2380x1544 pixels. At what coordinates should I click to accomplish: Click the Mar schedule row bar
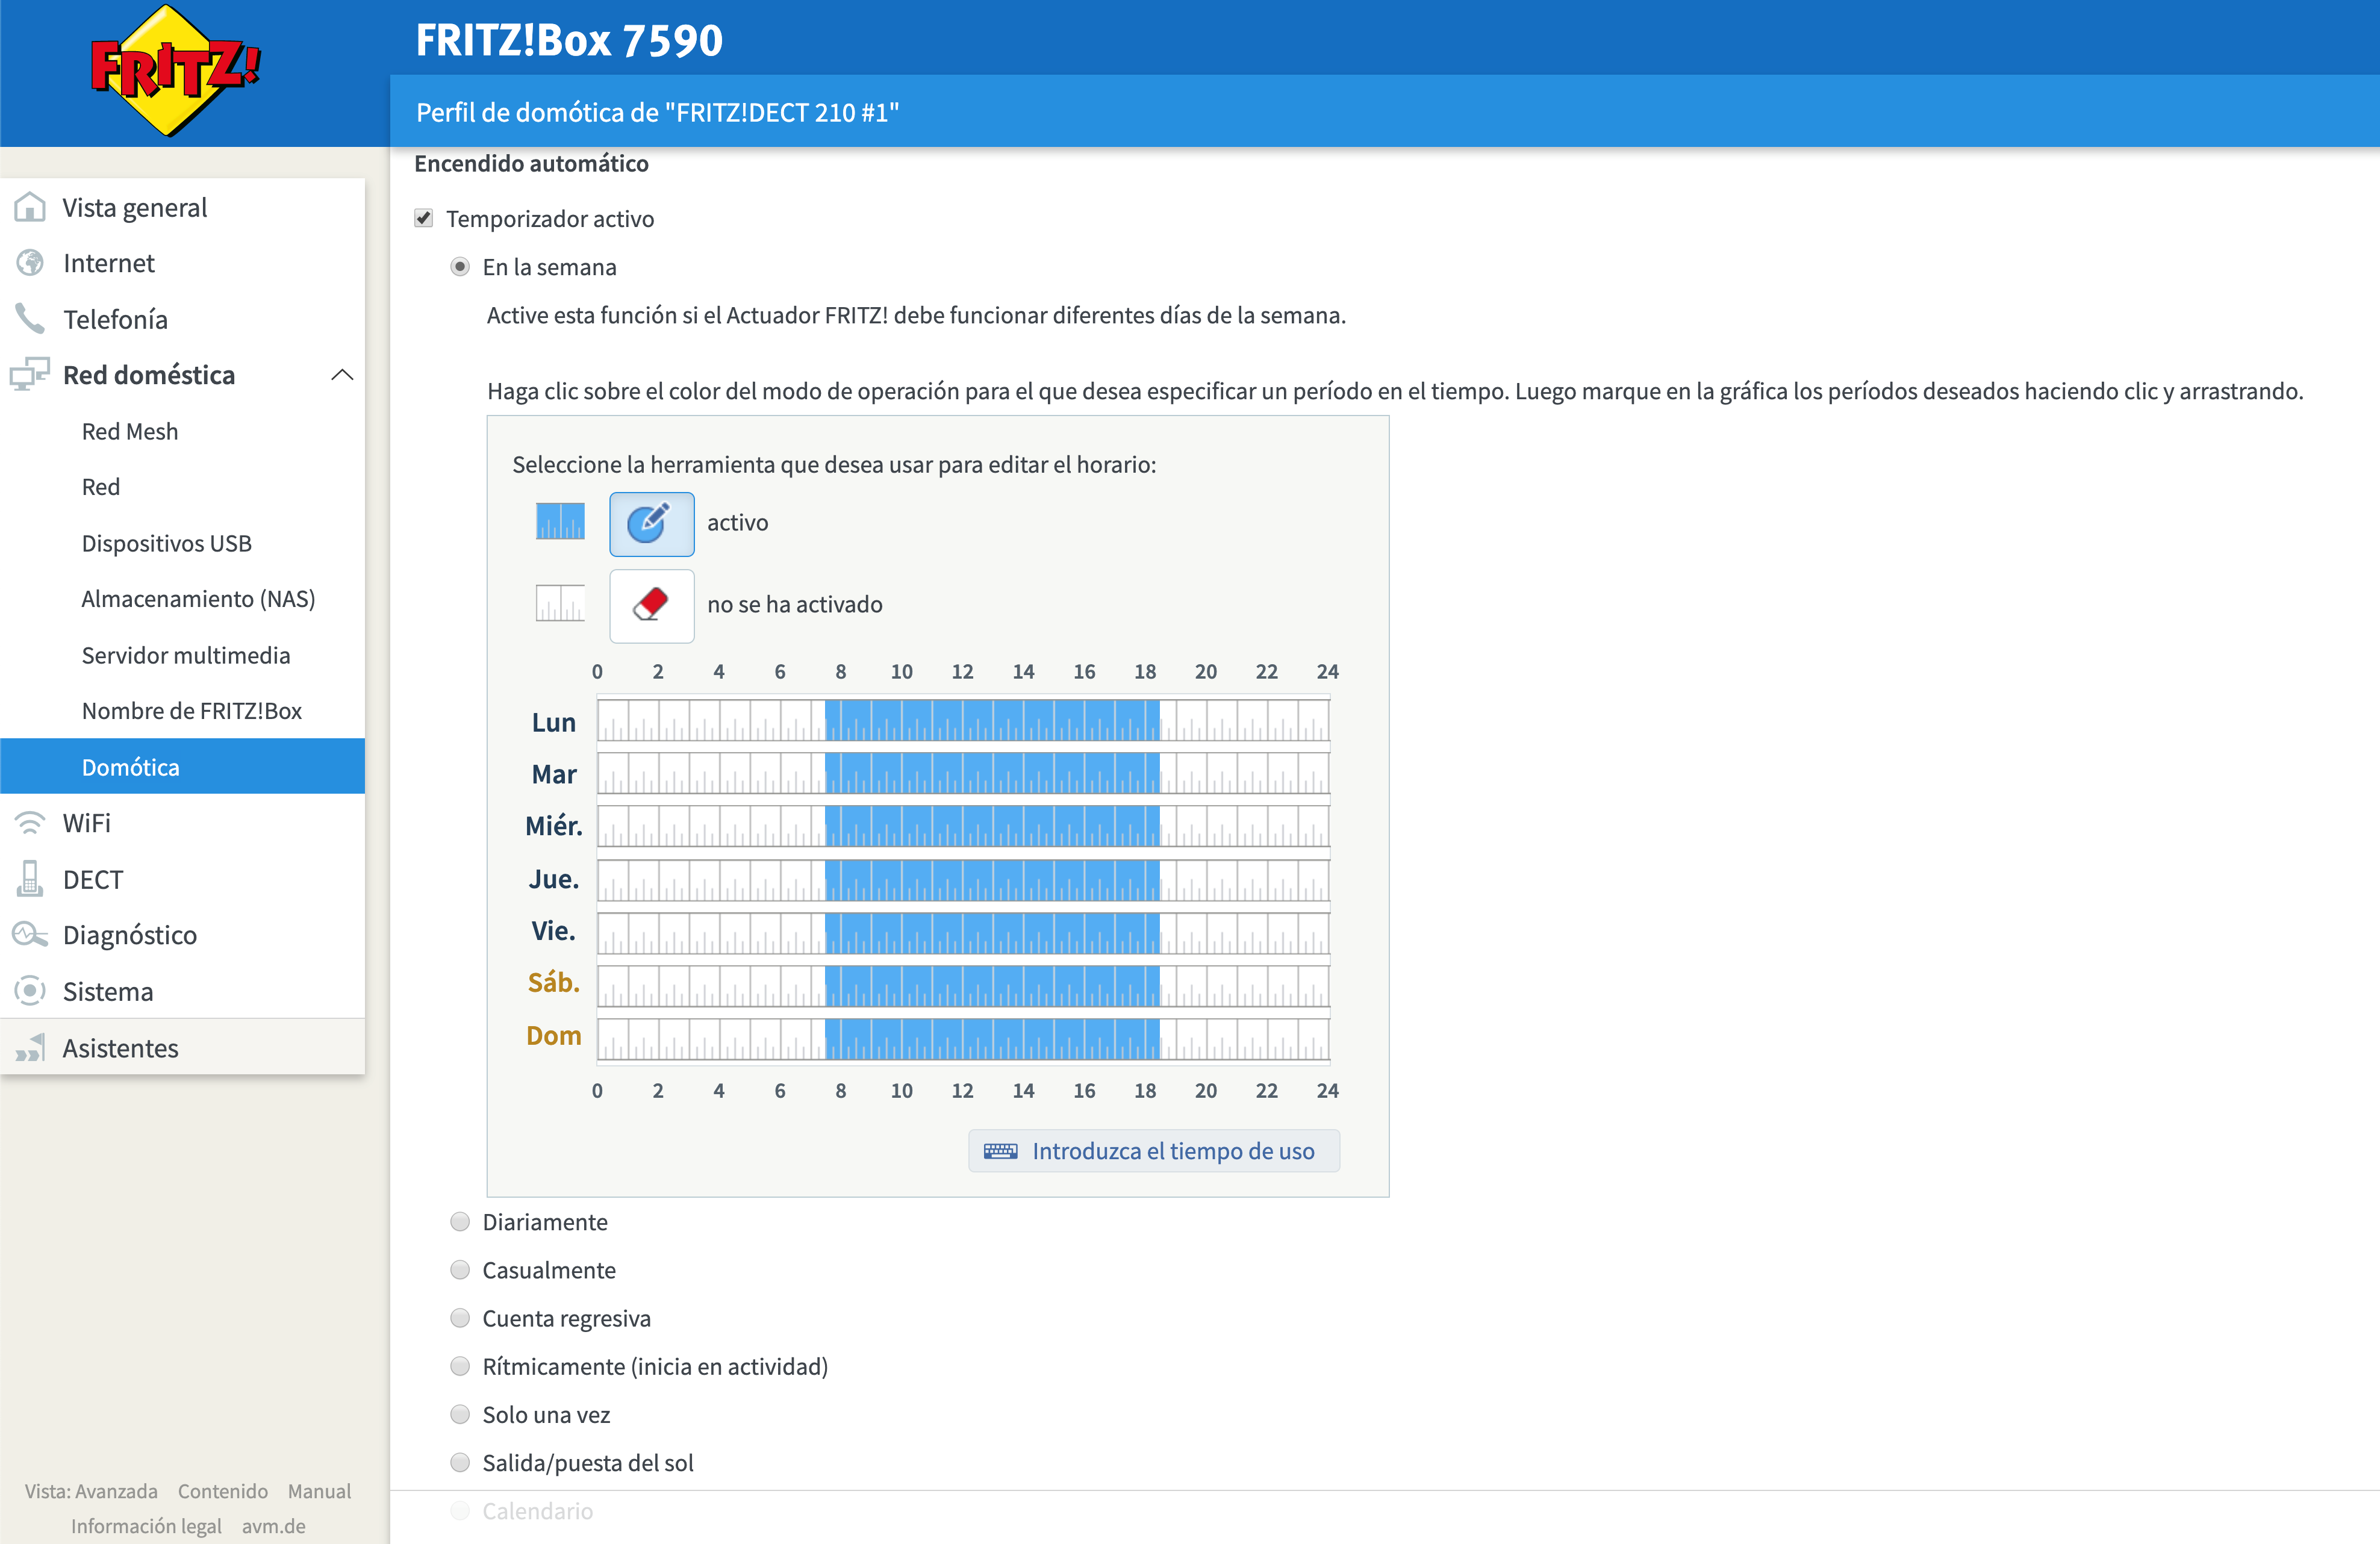(x=963, y=773)
